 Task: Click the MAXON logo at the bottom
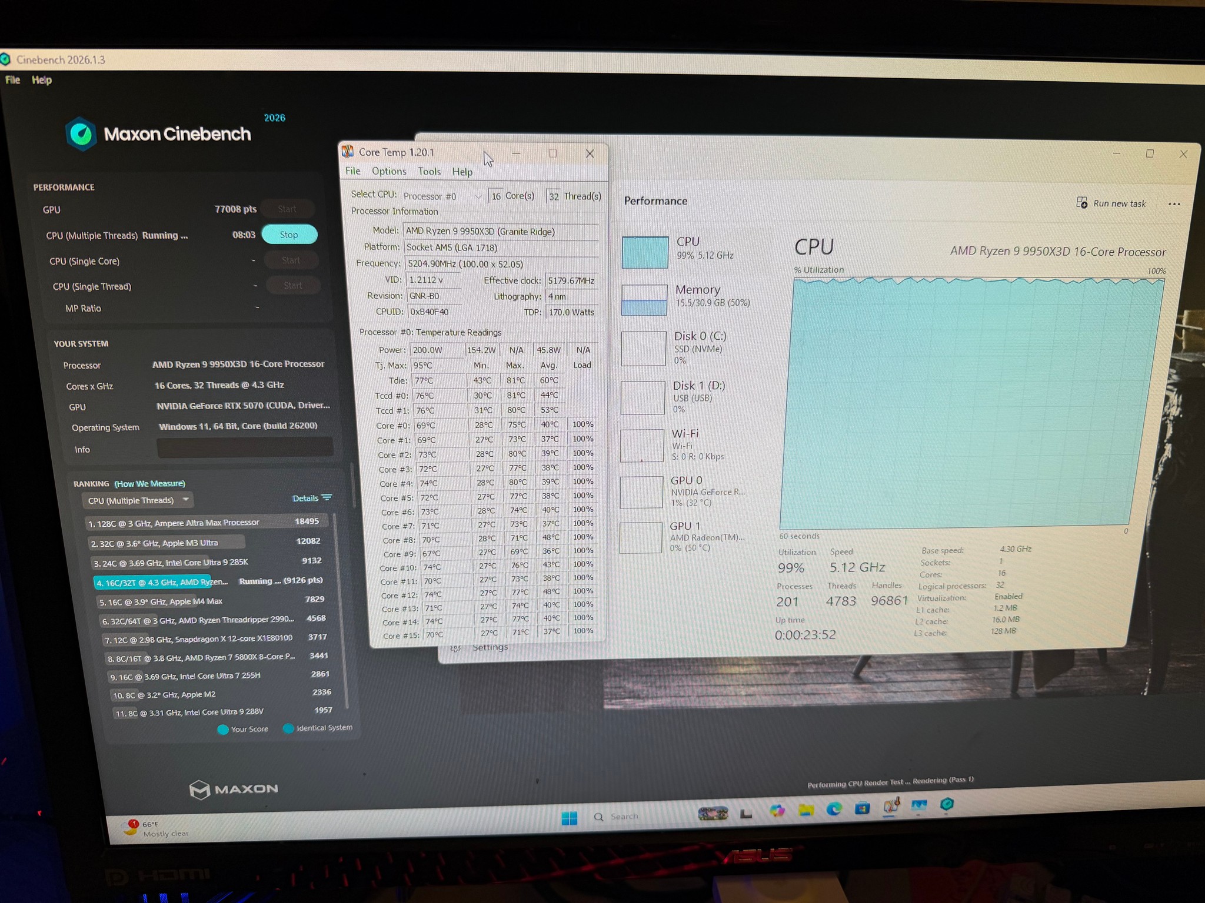(234, 789)
